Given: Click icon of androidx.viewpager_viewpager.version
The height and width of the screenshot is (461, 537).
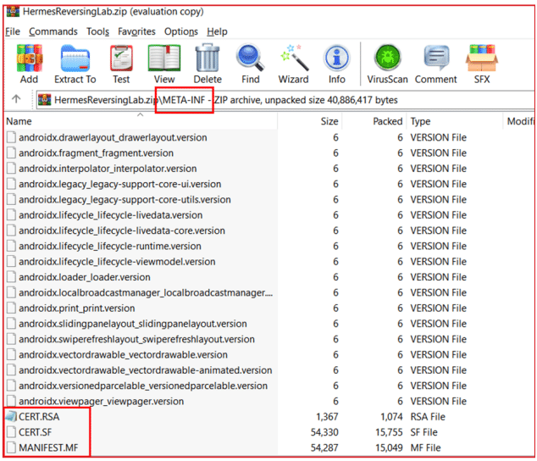Looking at the screenshot, I should tap(11, 401).
